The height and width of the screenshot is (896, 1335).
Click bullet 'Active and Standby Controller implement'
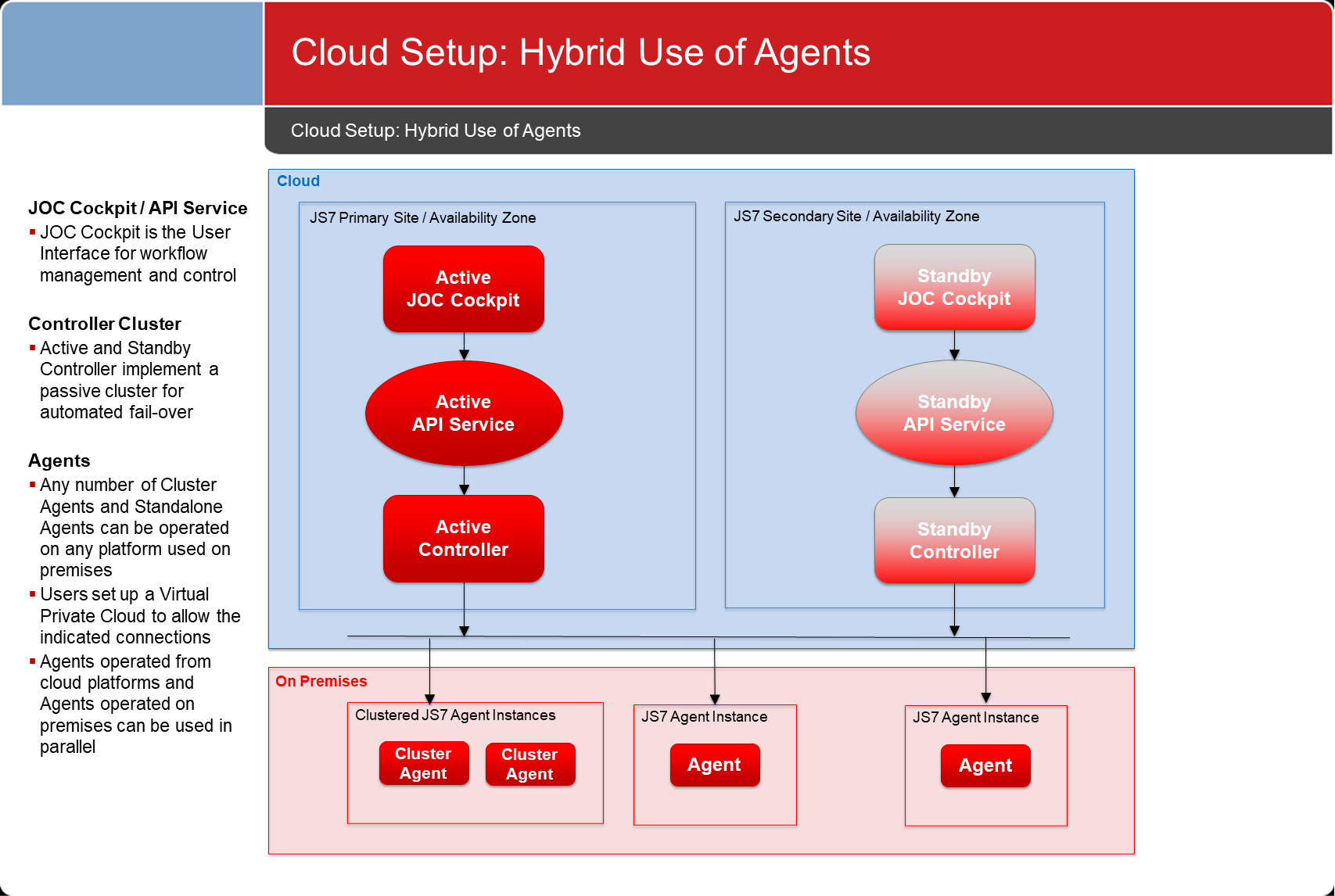pos(124,380)
